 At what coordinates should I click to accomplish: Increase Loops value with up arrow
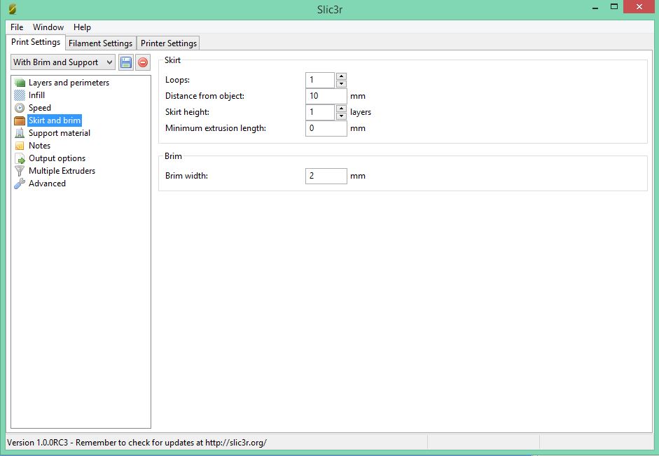341,76
